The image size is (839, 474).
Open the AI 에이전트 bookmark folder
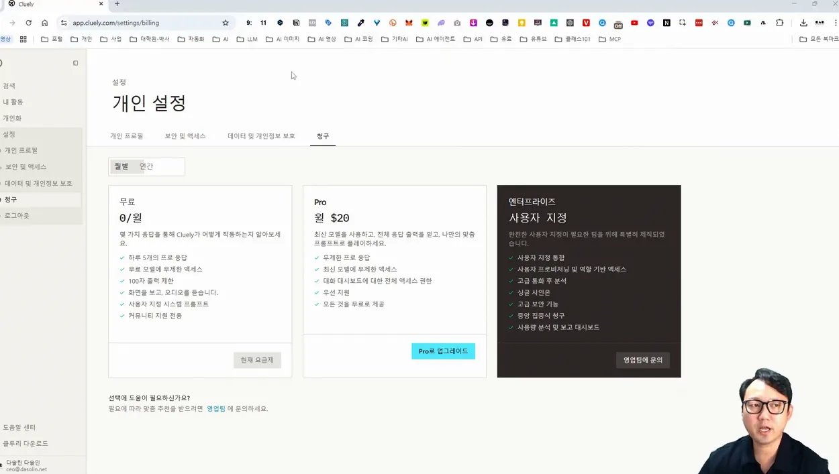tap(436, 40)
